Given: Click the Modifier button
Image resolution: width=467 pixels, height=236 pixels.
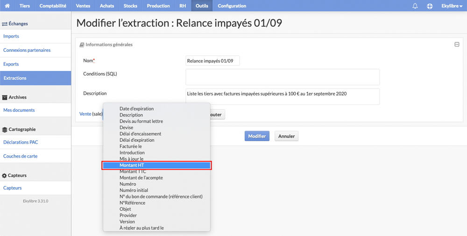Looking at the screenshot, I should click(257, 136).
